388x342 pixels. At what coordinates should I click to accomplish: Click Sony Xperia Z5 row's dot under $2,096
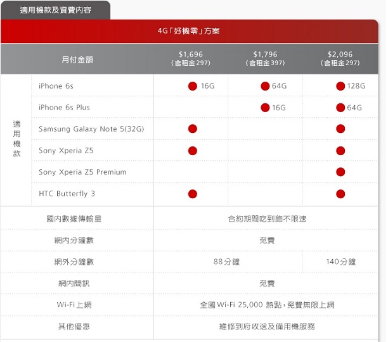[x=340, y=151]
